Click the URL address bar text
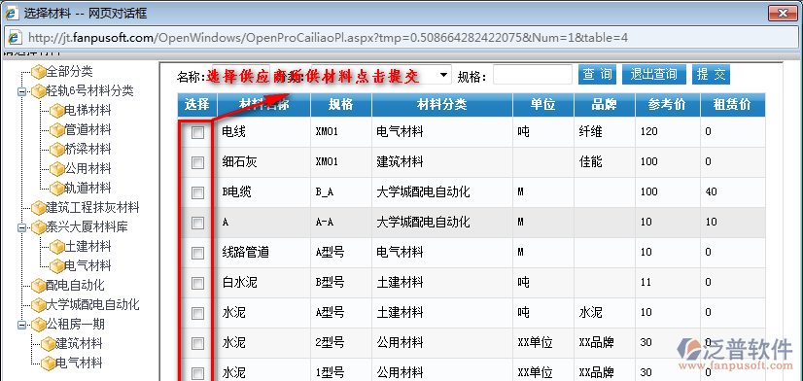This screenshot has height=381, width=803. (328, 38)
